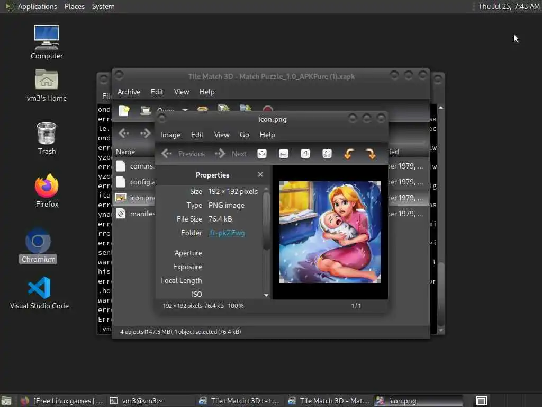
Task: Click the Open archive toolbar icon
Action: tap(146, 110)
